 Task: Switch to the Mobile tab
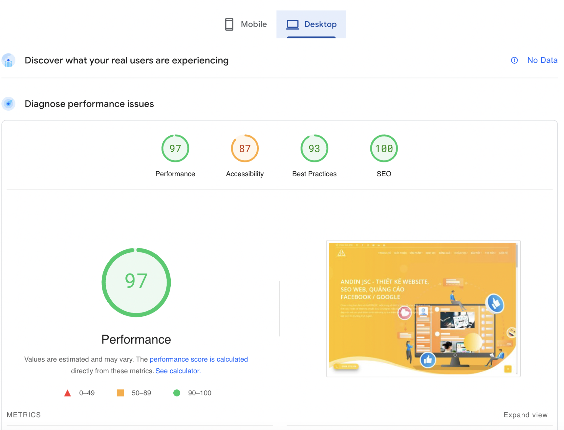[246, 24]
